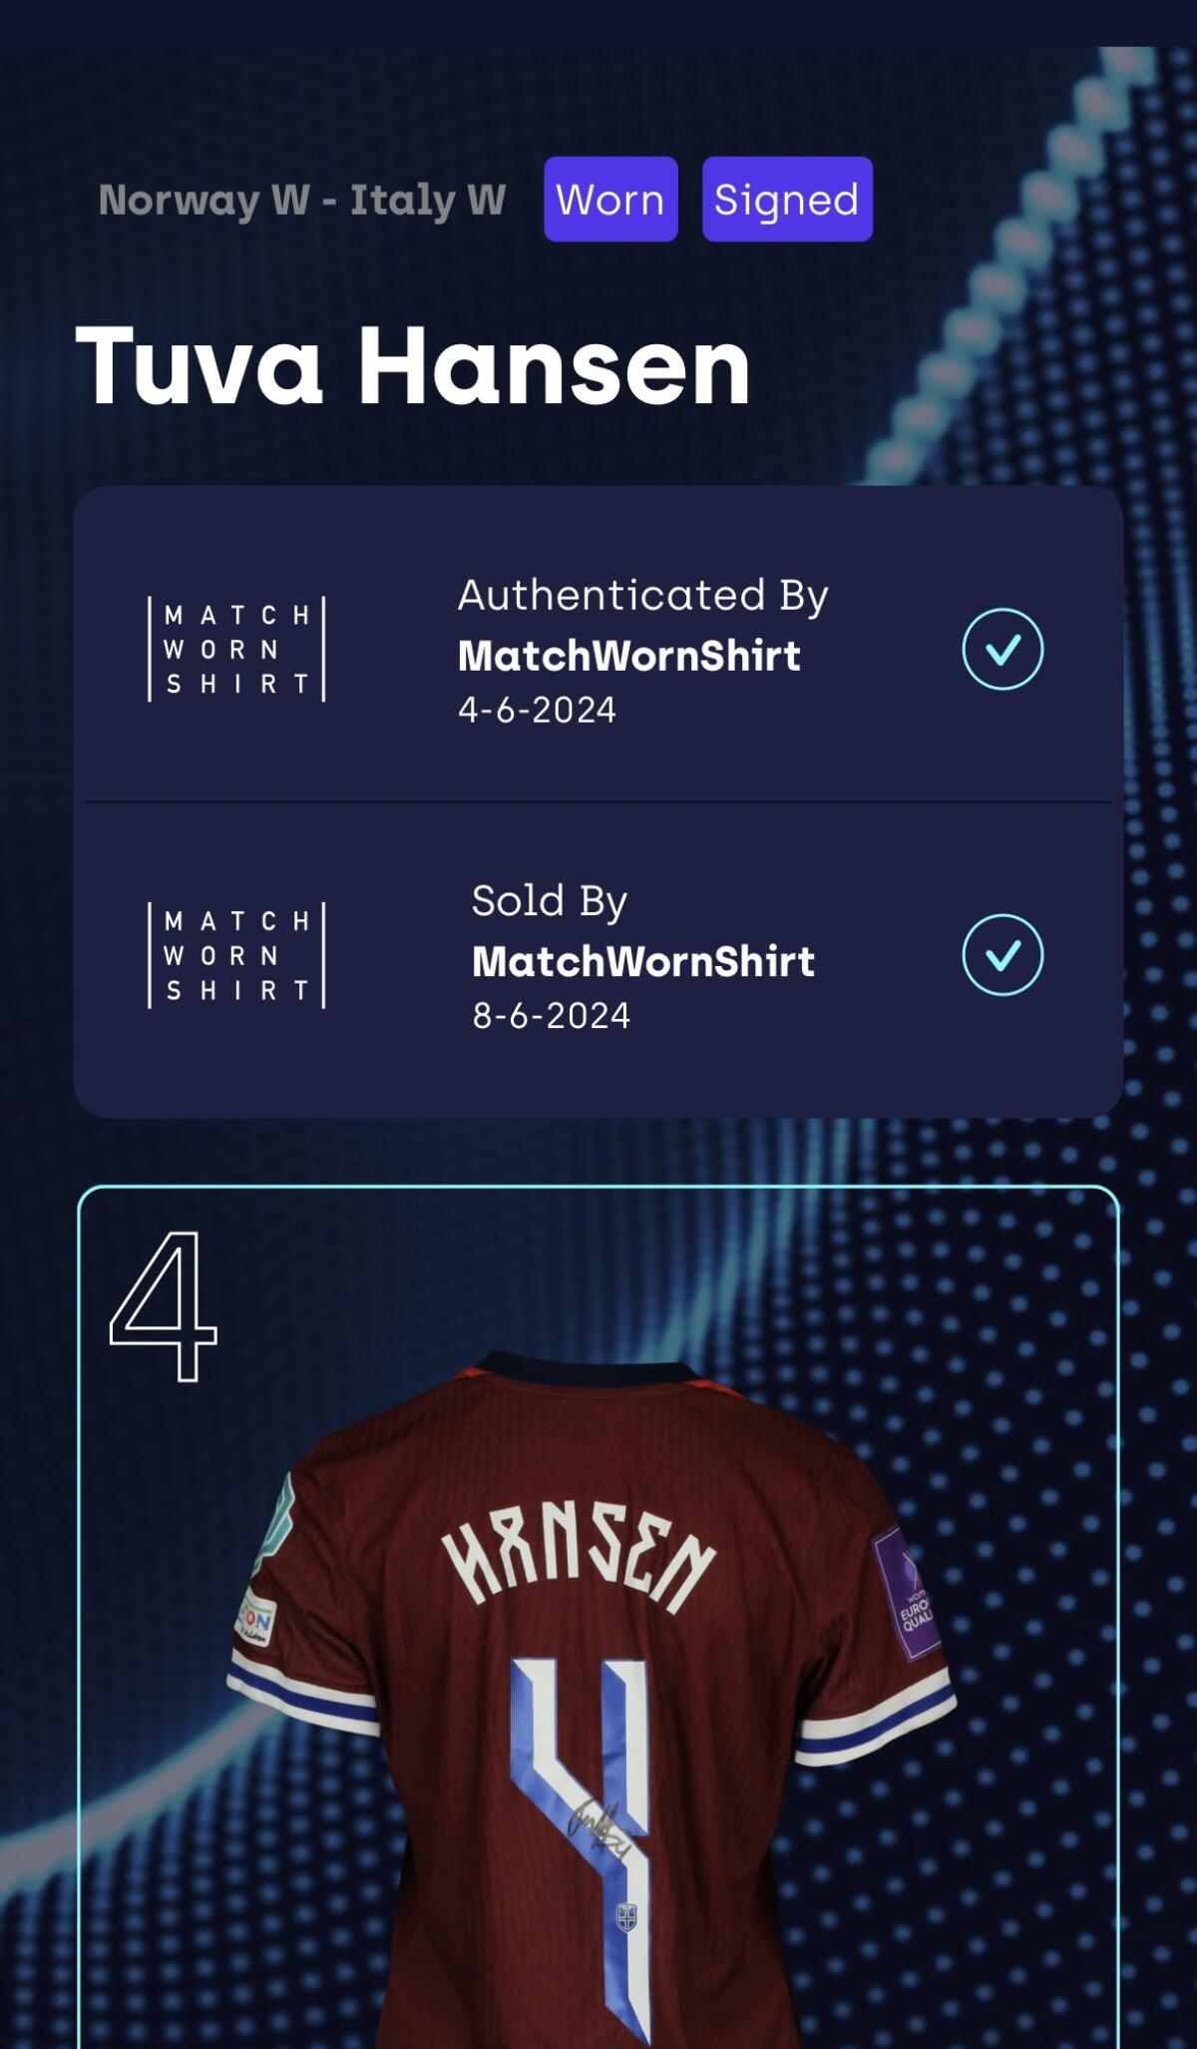Open the Authenticated By MatchWornShirt text
Screen dimensions: 1197x2049
[x=643, y=625]
